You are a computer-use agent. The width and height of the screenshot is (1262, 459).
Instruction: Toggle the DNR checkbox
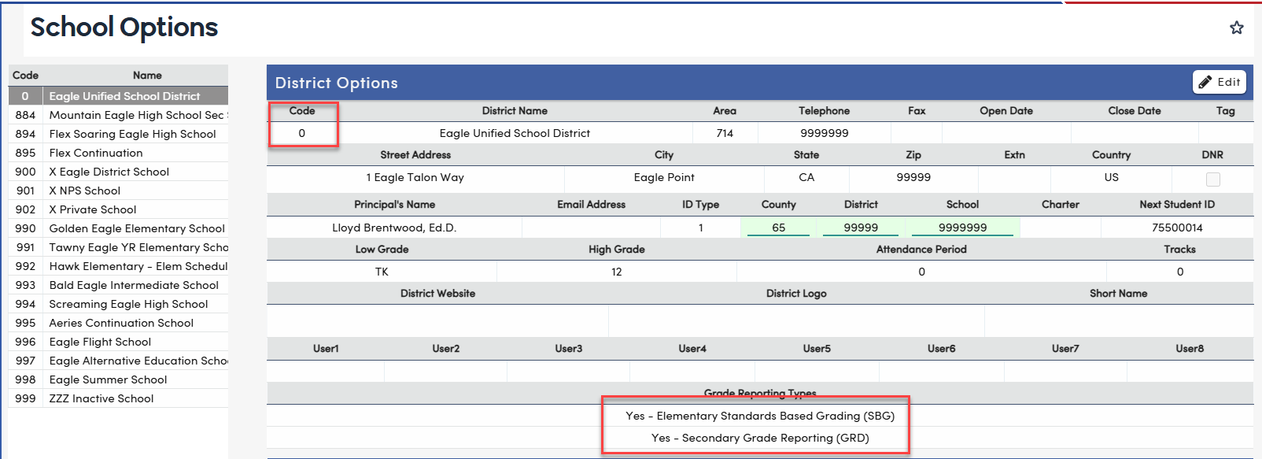coord(1213,180)
